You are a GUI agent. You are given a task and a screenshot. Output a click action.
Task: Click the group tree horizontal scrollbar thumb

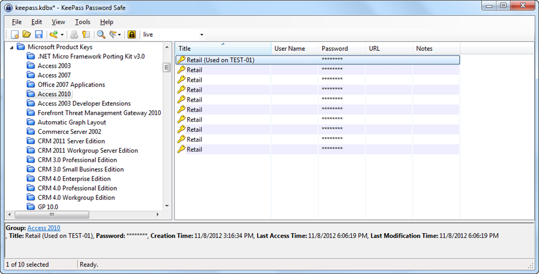[x=52, y=214]
